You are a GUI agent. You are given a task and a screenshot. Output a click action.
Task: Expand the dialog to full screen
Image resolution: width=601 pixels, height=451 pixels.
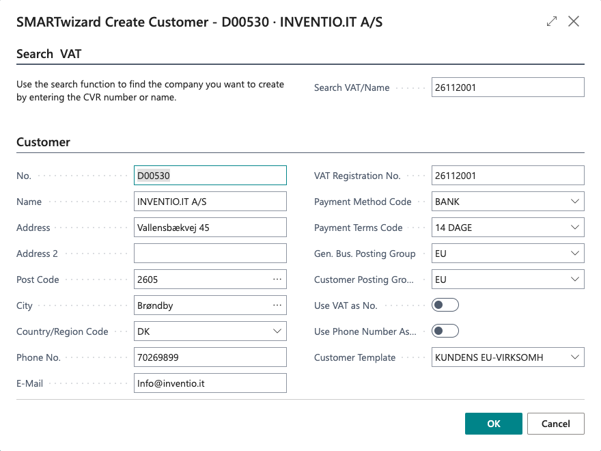tap(552, 22)
